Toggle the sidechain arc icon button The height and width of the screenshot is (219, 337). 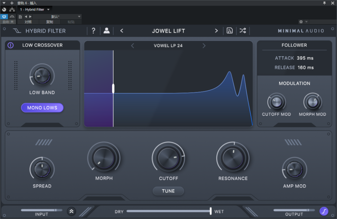point(12,16)
